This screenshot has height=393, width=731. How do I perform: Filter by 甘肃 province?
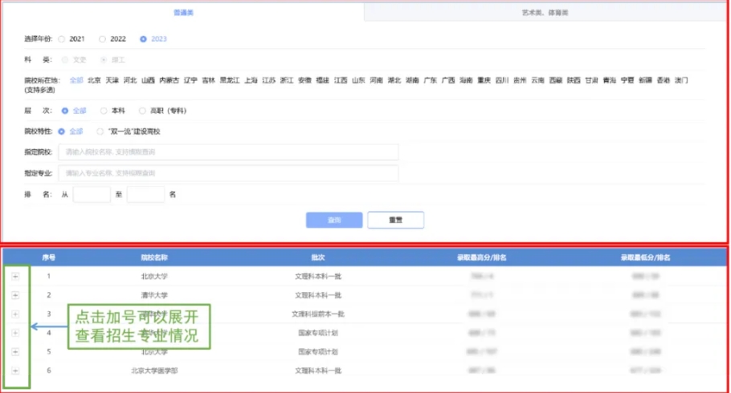click(591, 80)
